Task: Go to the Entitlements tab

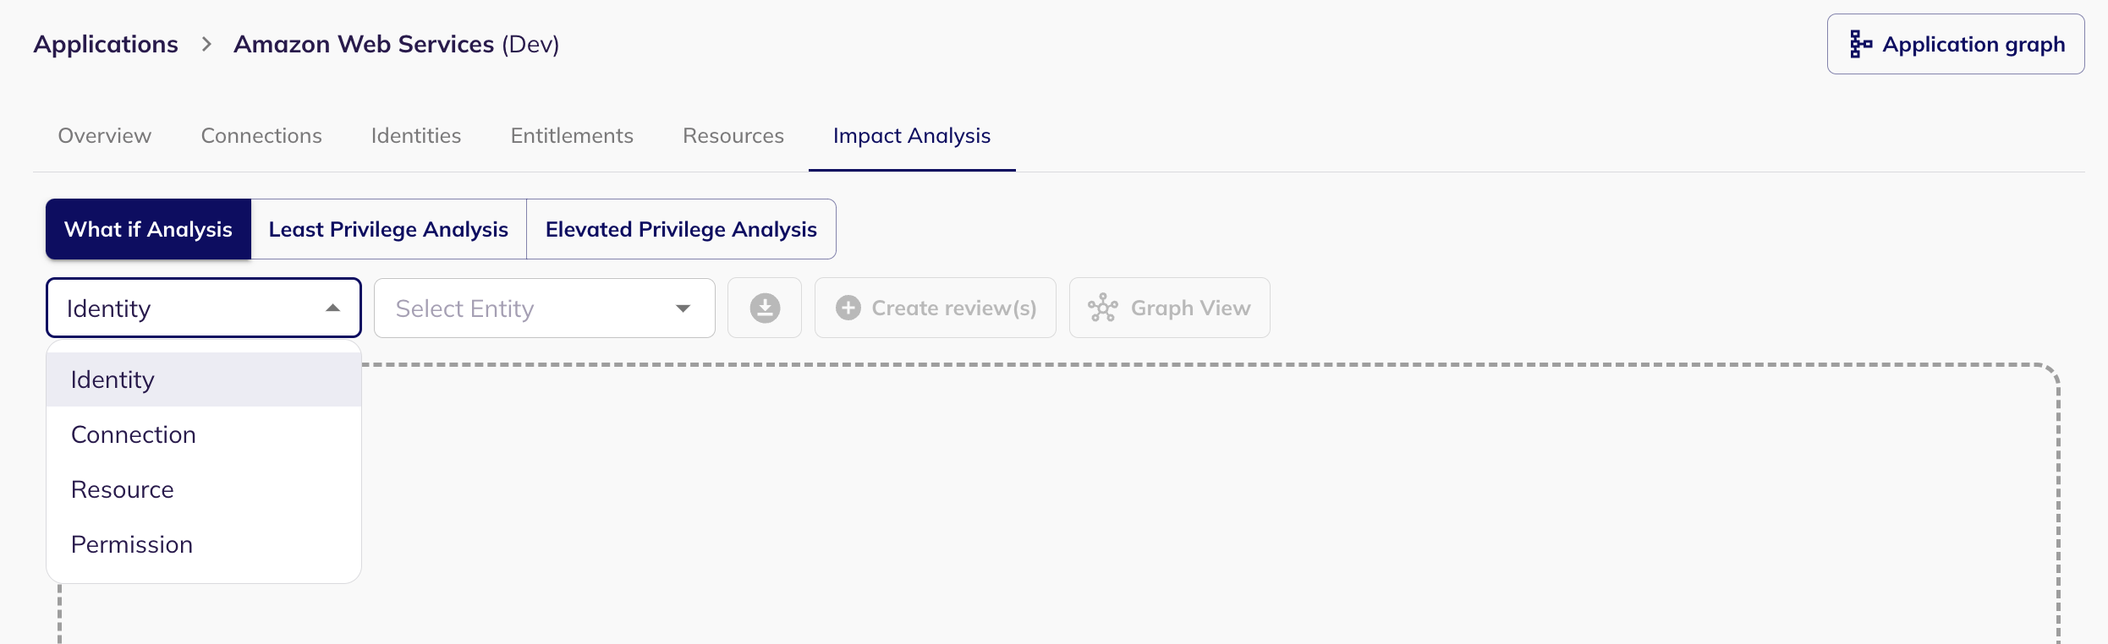Action: click(x=572, y=135)
